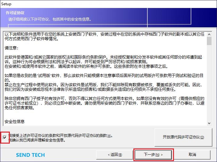
Task: Click the '安全性信息' heading in the license text
Action: point(15,122)
